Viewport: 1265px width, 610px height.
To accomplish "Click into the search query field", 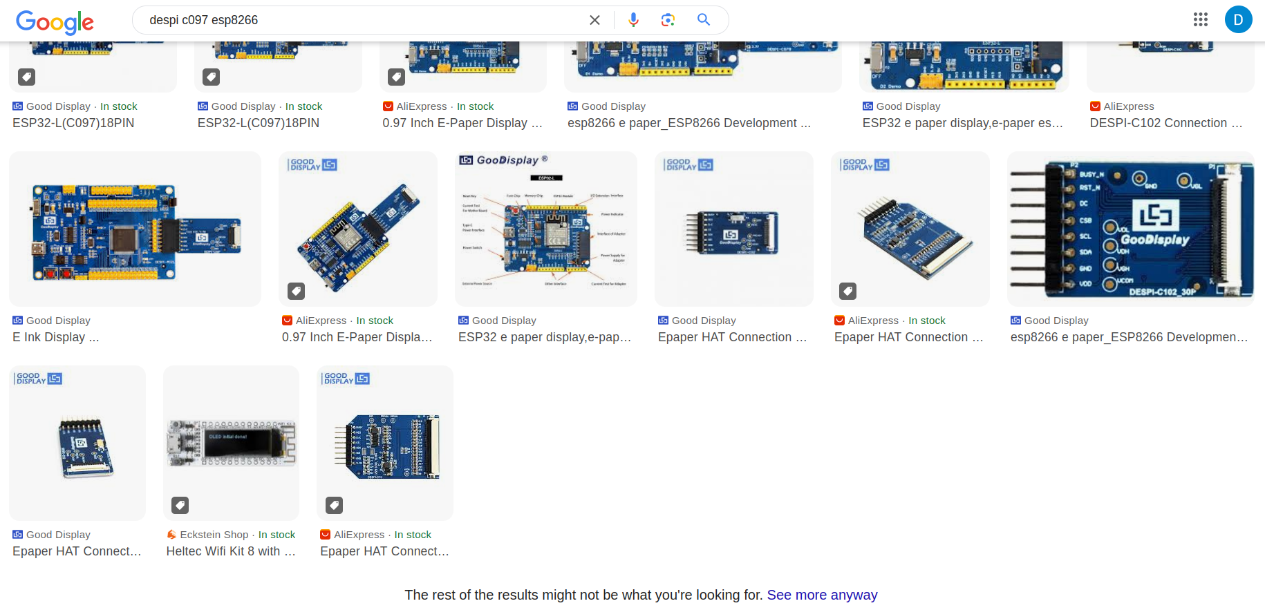I will point(359,20).
